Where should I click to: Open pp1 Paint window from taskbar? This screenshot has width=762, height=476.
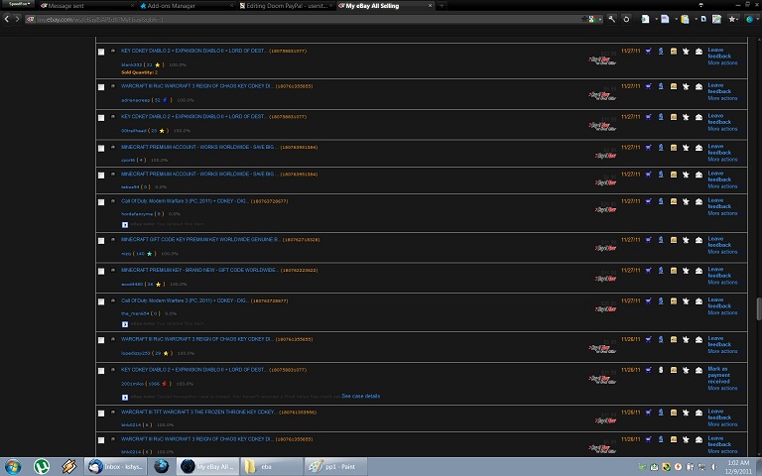(x=335, y=467)
